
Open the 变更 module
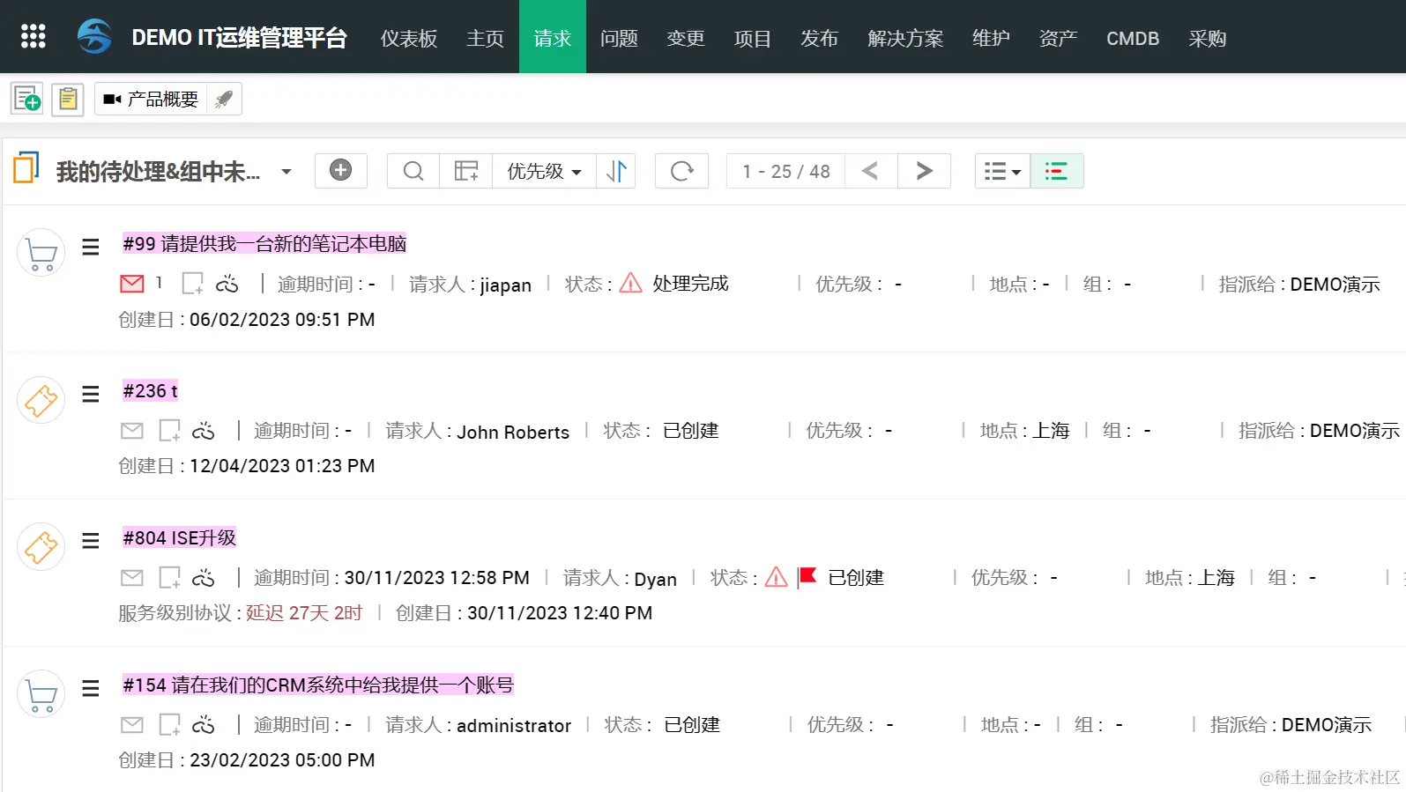[x=686, y=38]
